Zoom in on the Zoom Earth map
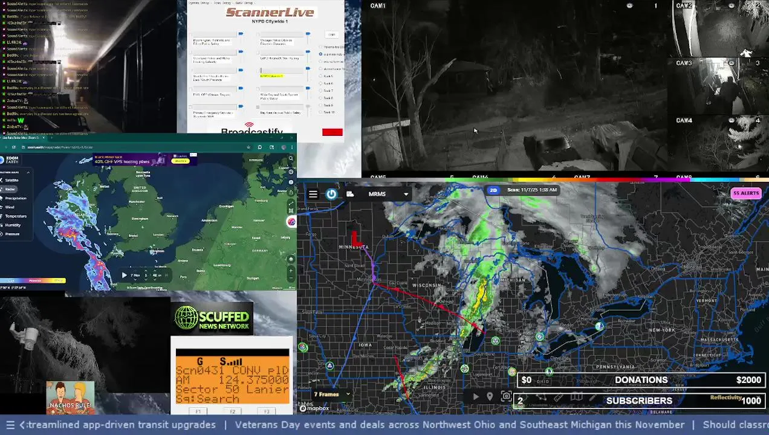The image size is (769, 435). [291, 271]
